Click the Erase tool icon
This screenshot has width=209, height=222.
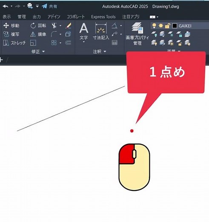click(69, 26)
